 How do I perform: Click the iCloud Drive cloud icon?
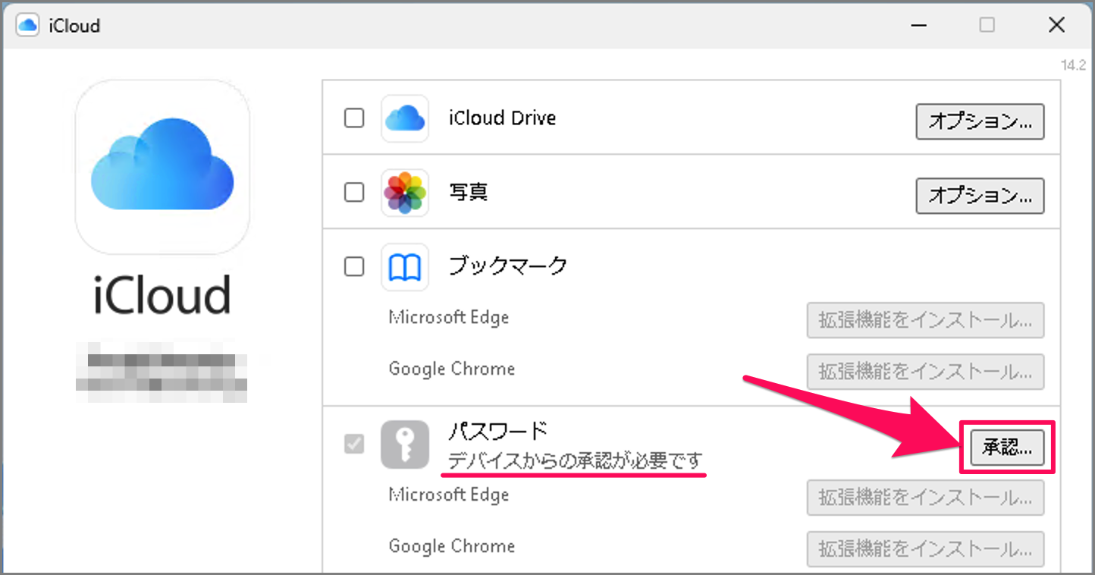(x=404, y=118)
